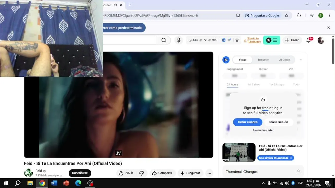Open PowerPoint from the taskbar
335x188 pixels.
point(66,183)
